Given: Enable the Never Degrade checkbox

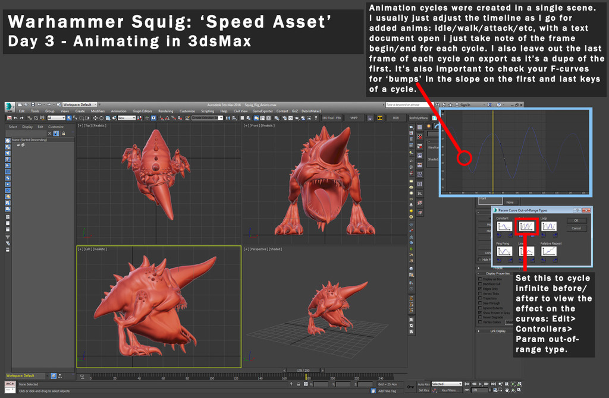Looking at the screenshot, I should tap(480, 317).
